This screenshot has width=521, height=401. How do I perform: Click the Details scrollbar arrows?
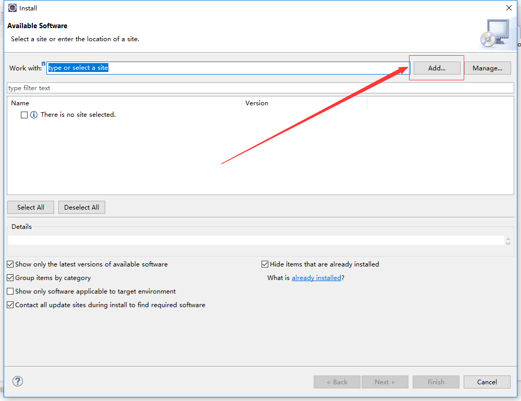[x=508, y=241]
